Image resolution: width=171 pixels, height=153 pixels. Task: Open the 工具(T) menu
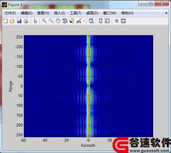(x=76, y=13)
